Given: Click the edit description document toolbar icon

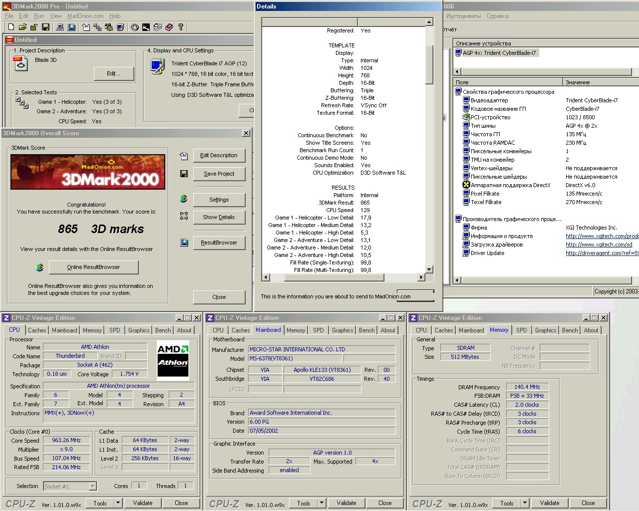Looking at the screenshot, I should pyautogui.click(x=86, y=27).
